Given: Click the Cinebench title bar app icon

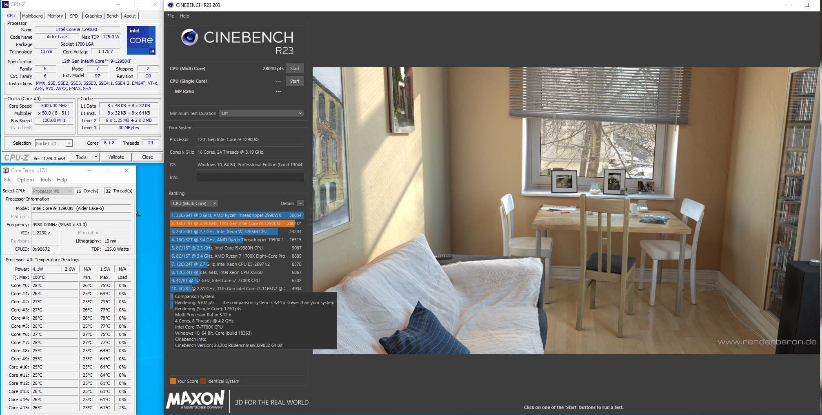Looking at the screenshot, I should [x=171, y=5].
